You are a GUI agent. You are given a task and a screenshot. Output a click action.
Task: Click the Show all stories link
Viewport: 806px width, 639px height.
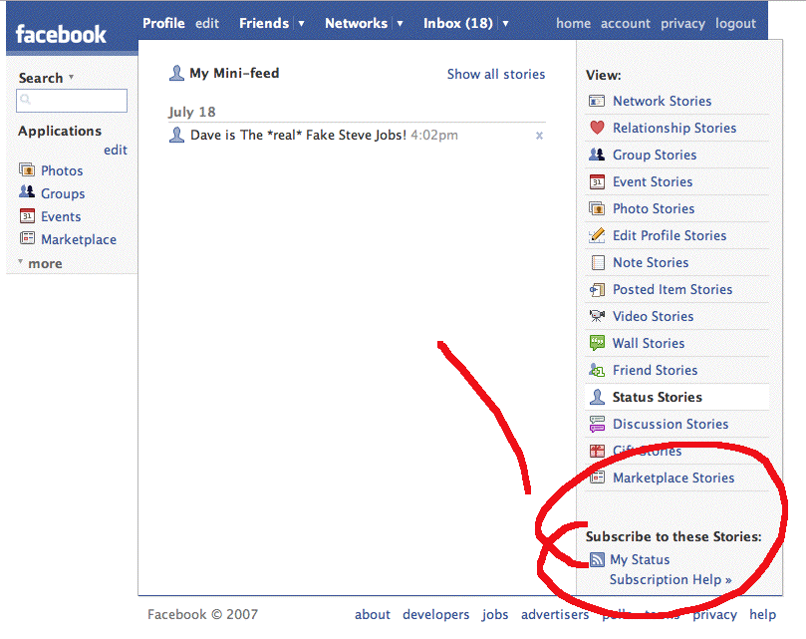[x=495, y=74]
